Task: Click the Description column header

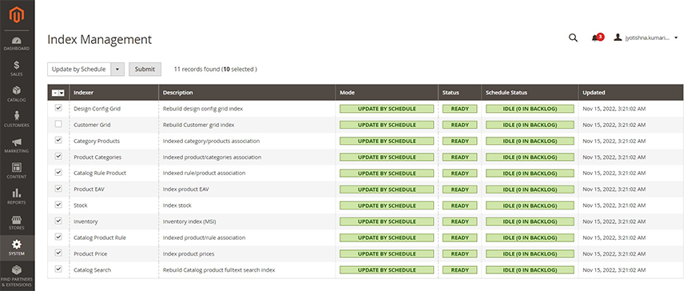Action: tap(247, 93)
